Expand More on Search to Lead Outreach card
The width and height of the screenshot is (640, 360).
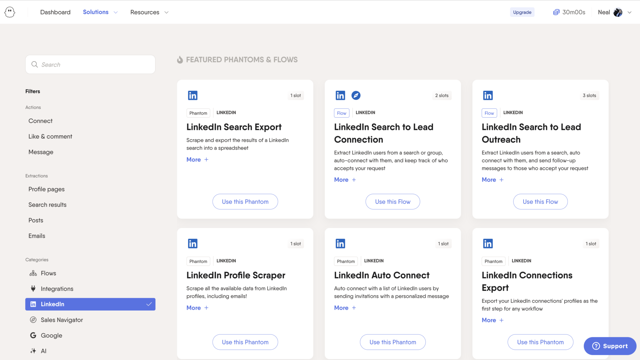tap(492, 180)
